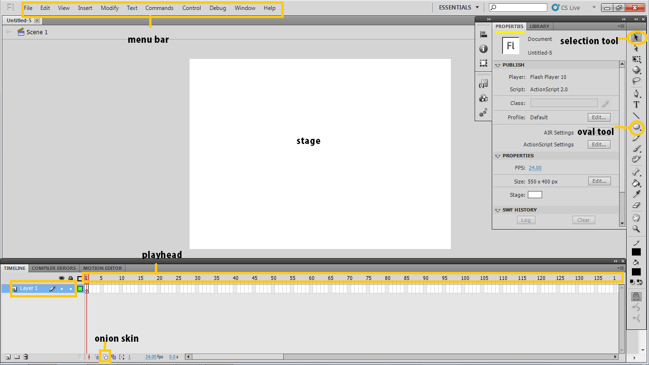Select the Eraser tool
This screenshot has height=365, width=649.
coord(637,205)
